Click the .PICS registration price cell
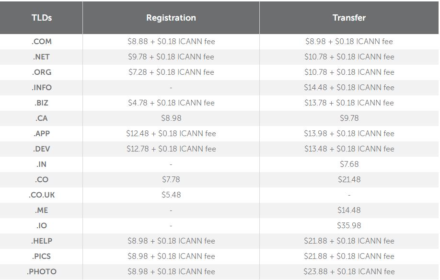 coord(171,256)
